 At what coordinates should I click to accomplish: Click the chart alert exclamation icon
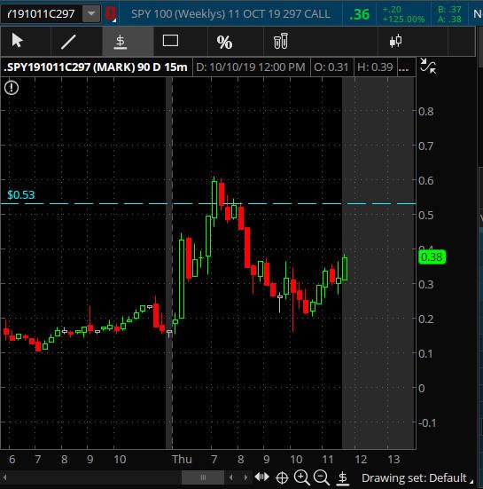point(12,88)
